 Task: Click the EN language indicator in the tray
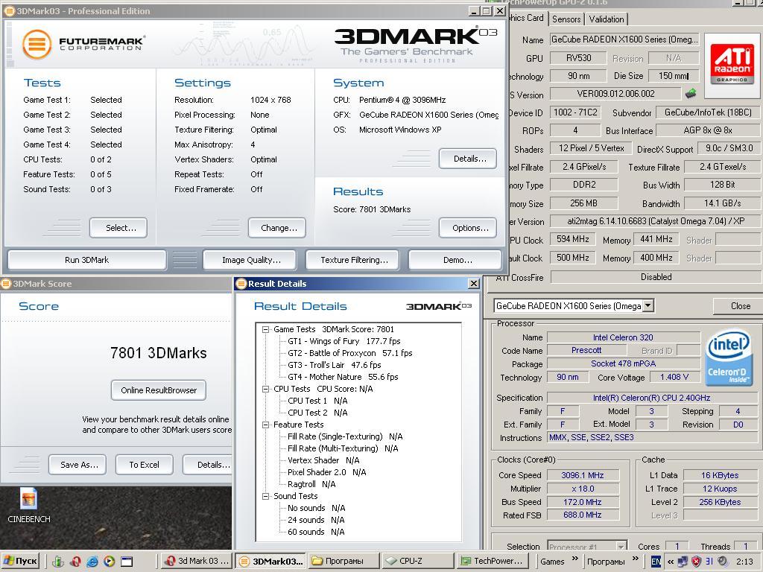pos(656,562)
